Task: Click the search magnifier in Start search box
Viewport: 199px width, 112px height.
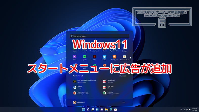Action: tap(72, 36)
